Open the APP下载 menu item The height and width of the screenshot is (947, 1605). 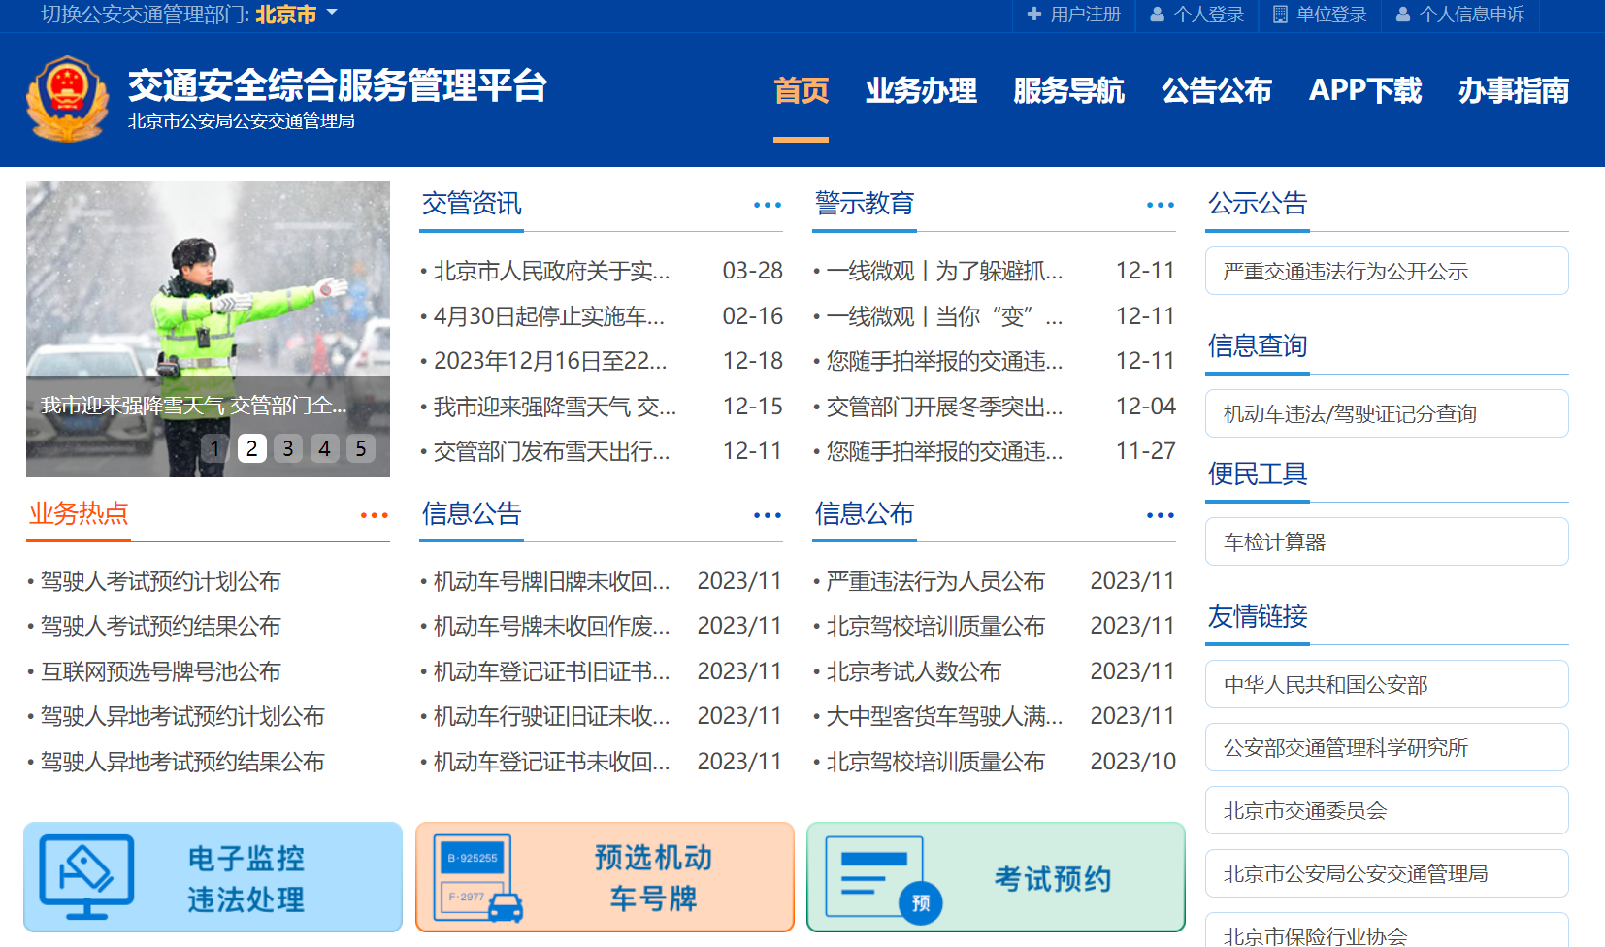[1365, 90]
